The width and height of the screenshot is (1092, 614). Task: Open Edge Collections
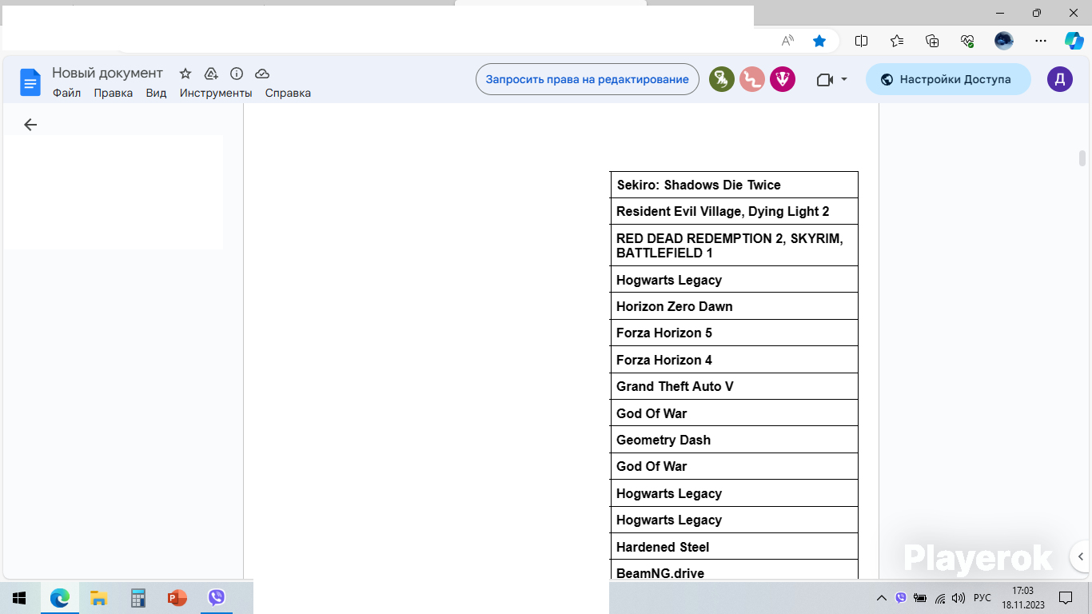coord(932,41)
